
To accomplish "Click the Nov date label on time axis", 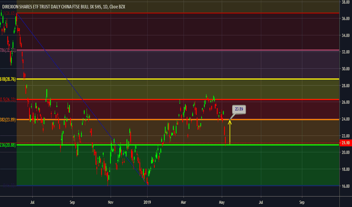I will [110, 202].
